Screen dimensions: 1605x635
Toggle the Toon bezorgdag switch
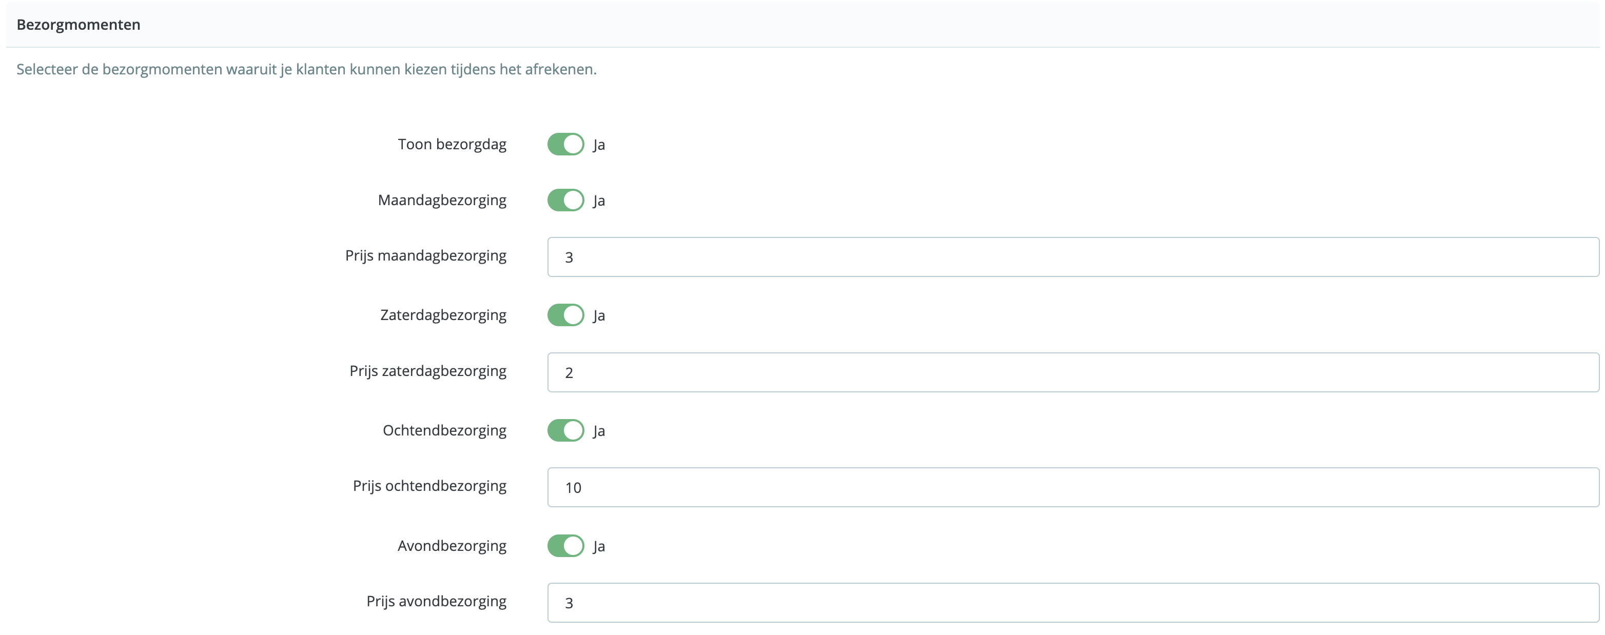[x=565, y=145]
